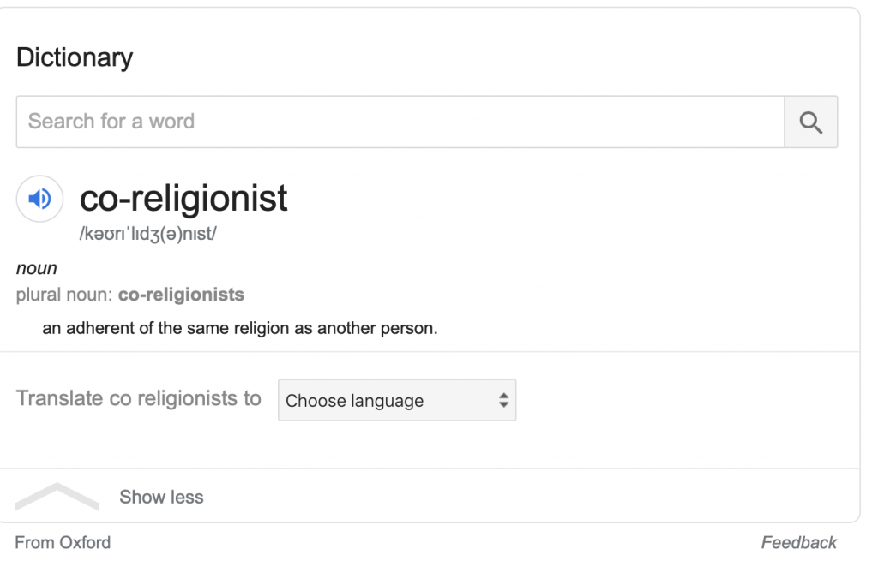Open the Feedback link
Image resolution: width=878 pixels, height=567 pixels.
click(798, 542)
